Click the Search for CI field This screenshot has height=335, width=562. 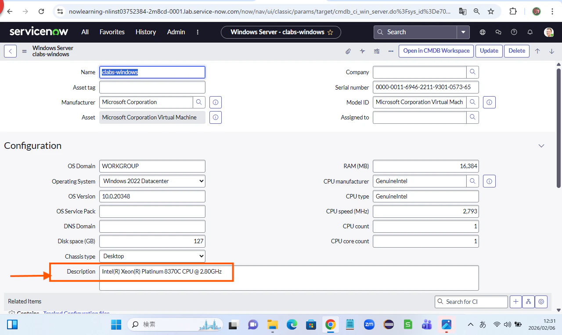(x=471, y=302)
